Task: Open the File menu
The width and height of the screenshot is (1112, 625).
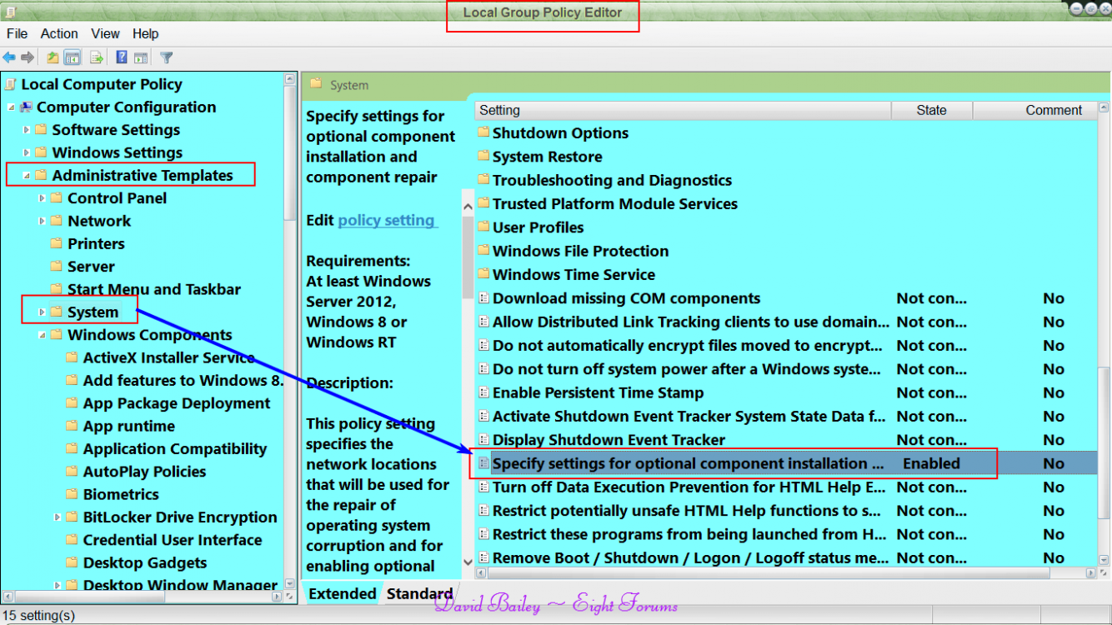Action: (17, 33)
